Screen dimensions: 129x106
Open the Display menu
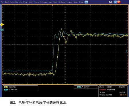pos(31,2)
